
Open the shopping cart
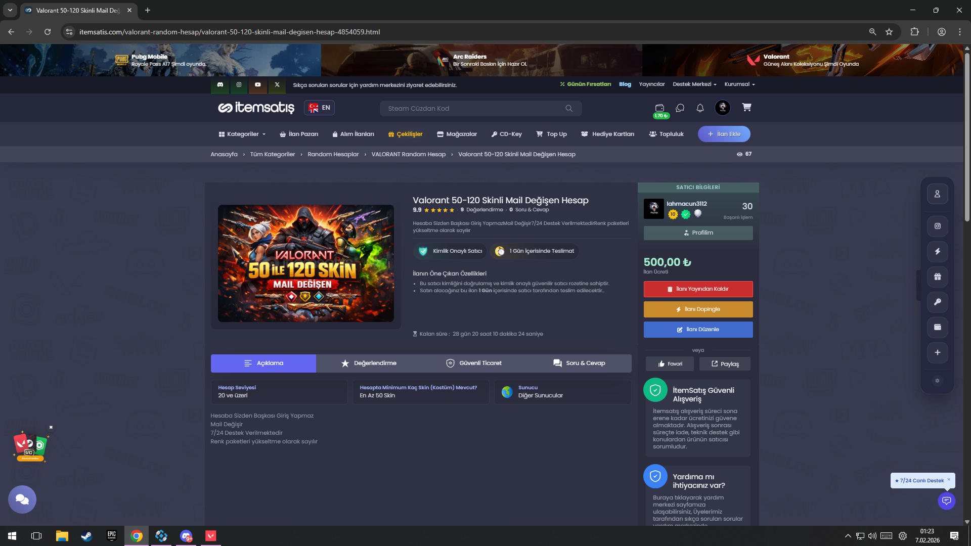tap(746, 107)
